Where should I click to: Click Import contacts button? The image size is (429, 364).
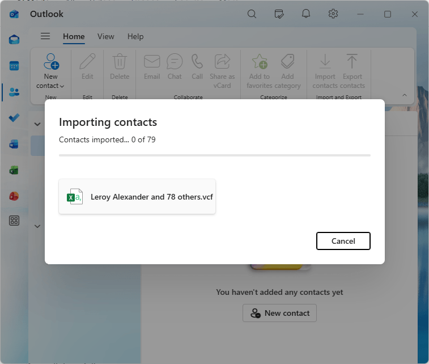click(x=325, y=71)
